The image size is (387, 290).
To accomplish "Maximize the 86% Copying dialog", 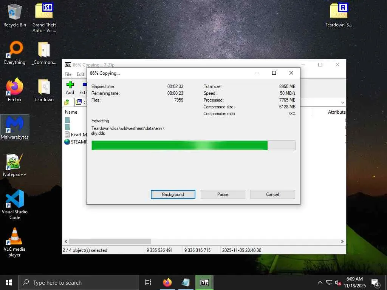I will pyautogui.click(x=274, y=73).
